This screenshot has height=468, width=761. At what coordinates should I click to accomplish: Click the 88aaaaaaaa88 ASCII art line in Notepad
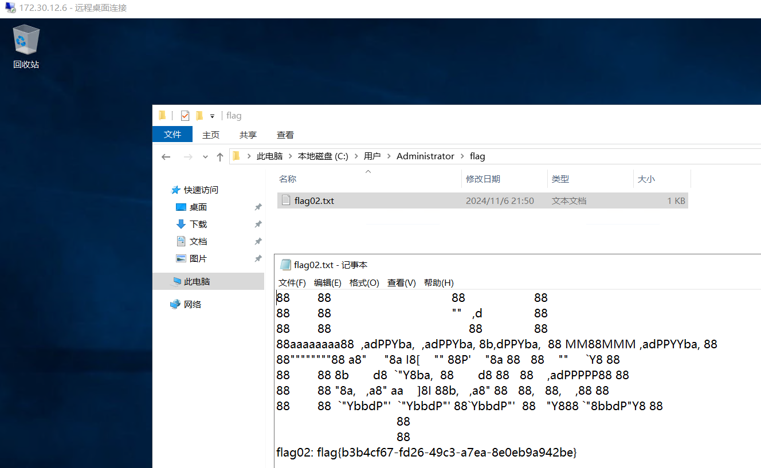coord(497,344)
